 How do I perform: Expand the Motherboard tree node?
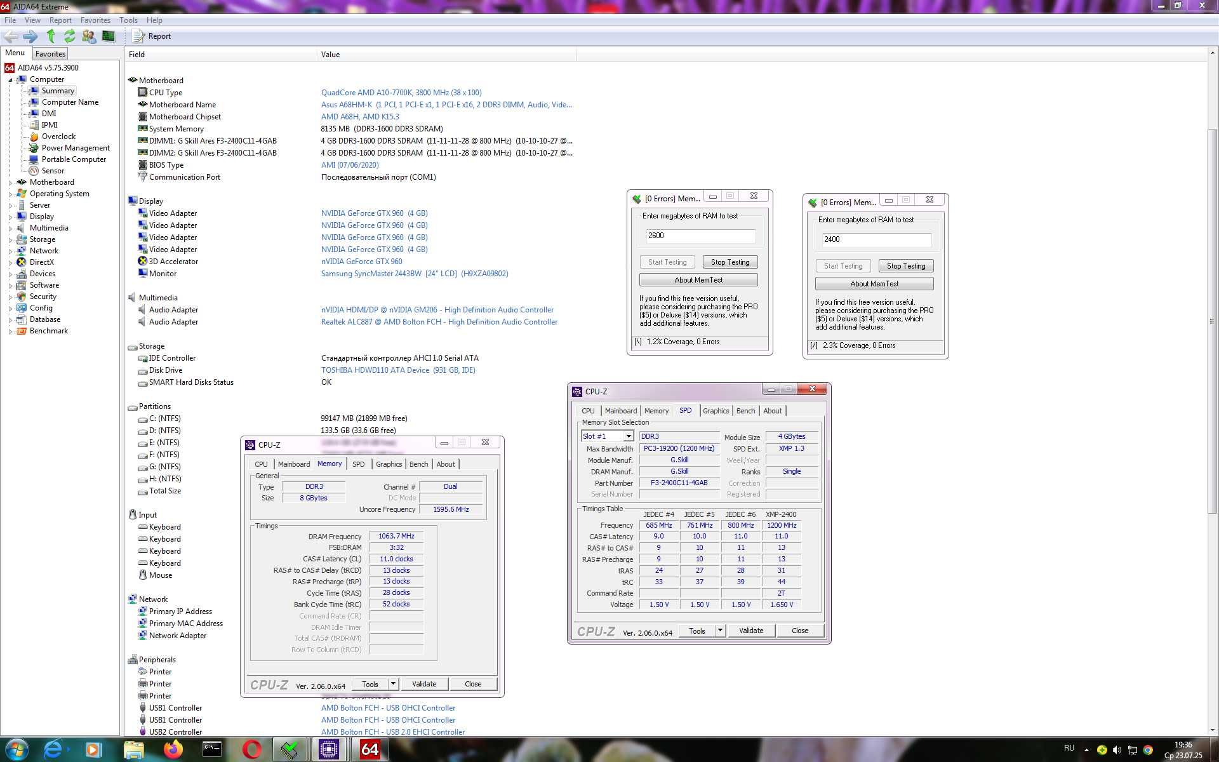click(10, 183)
